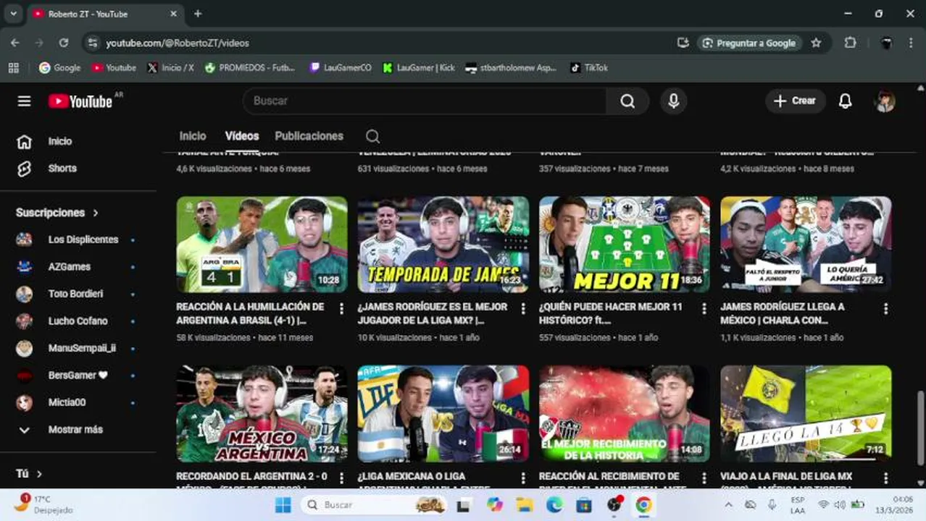Click Preguntar a Google button

point(749,43)
